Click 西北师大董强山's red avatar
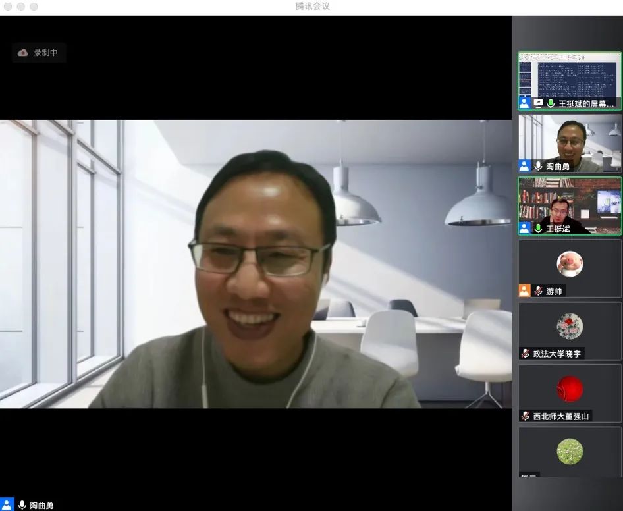 pos(570,389)
